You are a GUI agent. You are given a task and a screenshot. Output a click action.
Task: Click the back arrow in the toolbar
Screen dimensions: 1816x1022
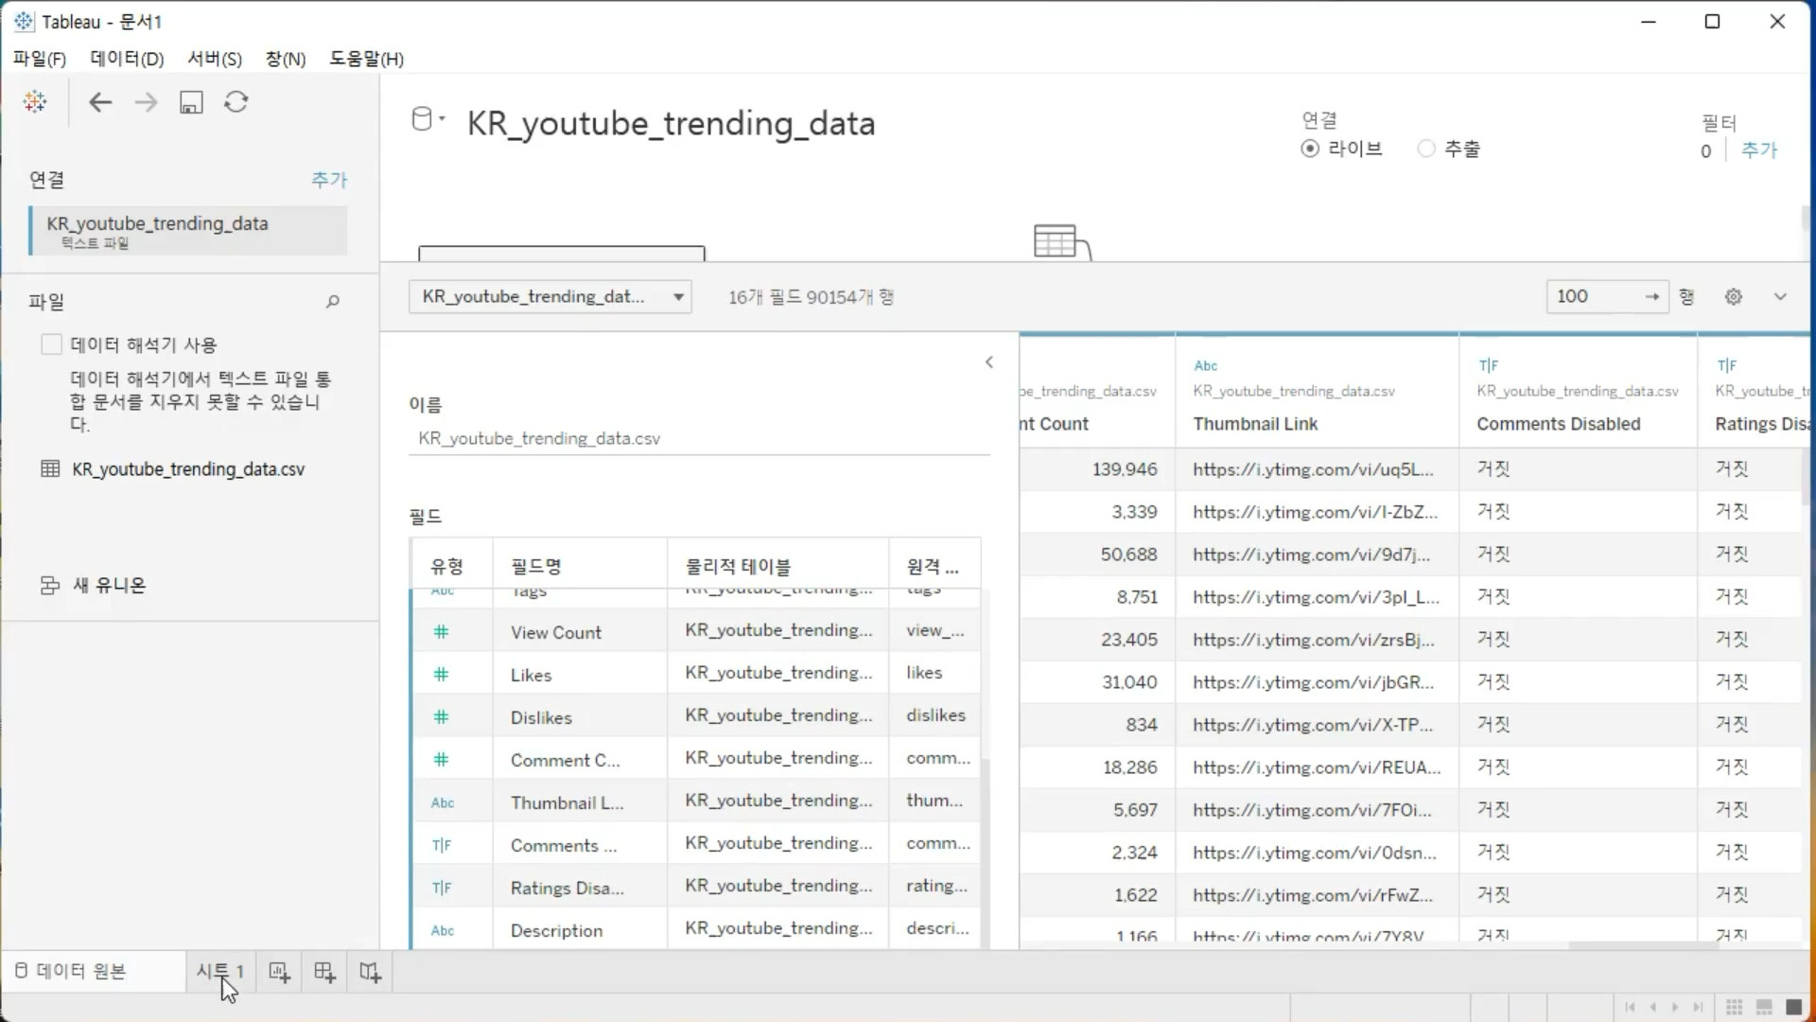[x=100, y=102]
